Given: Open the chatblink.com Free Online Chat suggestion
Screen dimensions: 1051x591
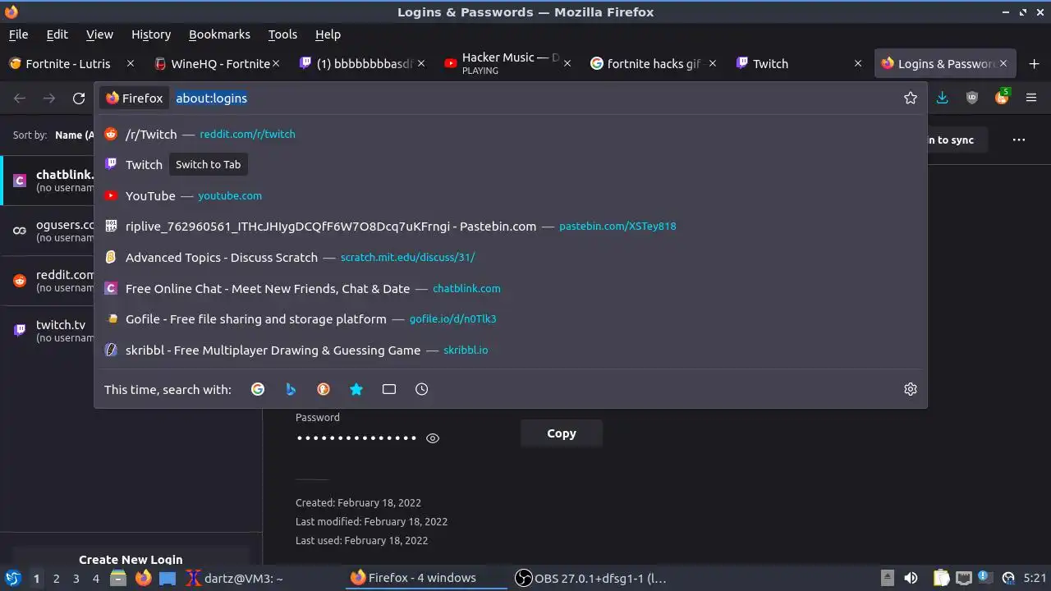Looking at the screenshot, I should pos(511,288).
